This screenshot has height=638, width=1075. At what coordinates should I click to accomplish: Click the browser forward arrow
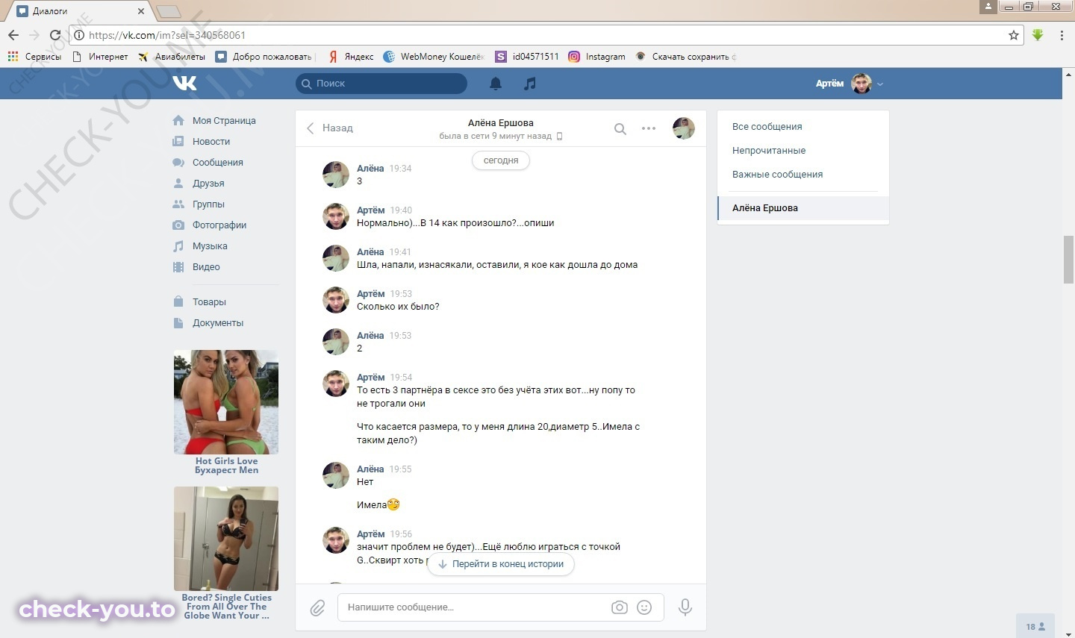tap(34, 35)
